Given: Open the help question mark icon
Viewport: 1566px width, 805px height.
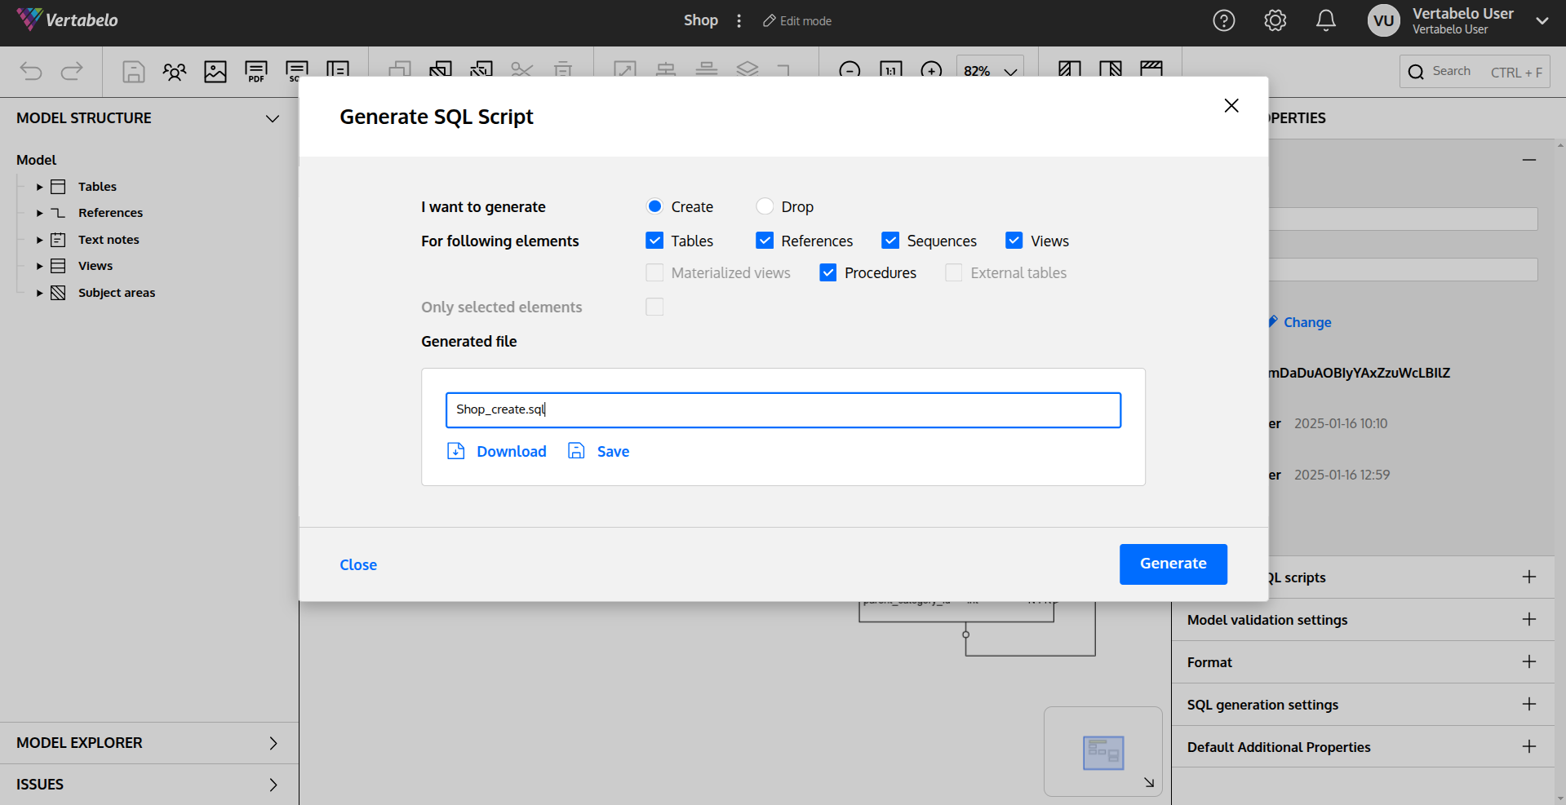Looking at the screenshot, I should click(x=1223, y=21).
